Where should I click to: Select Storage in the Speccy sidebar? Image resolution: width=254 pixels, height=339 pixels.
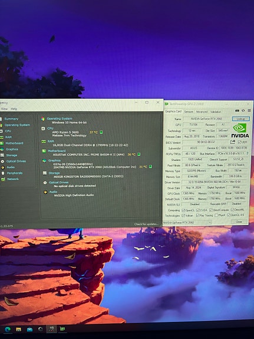pos(11,155)
